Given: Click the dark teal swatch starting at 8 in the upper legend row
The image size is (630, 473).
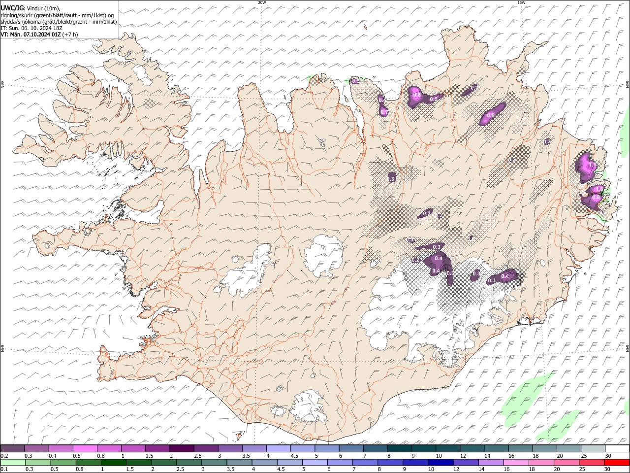Looking at the screenshot, I should (x=400, y=449).
